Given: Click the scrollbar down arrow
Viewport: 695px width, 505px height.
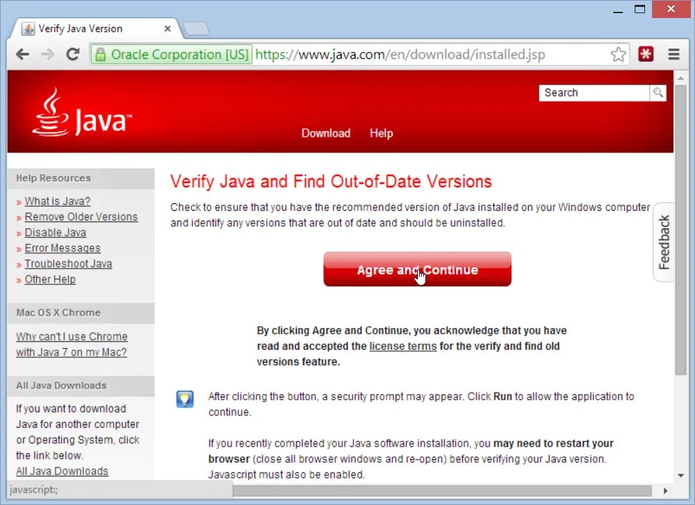Looking at the screenshot, I should (681, 475).
